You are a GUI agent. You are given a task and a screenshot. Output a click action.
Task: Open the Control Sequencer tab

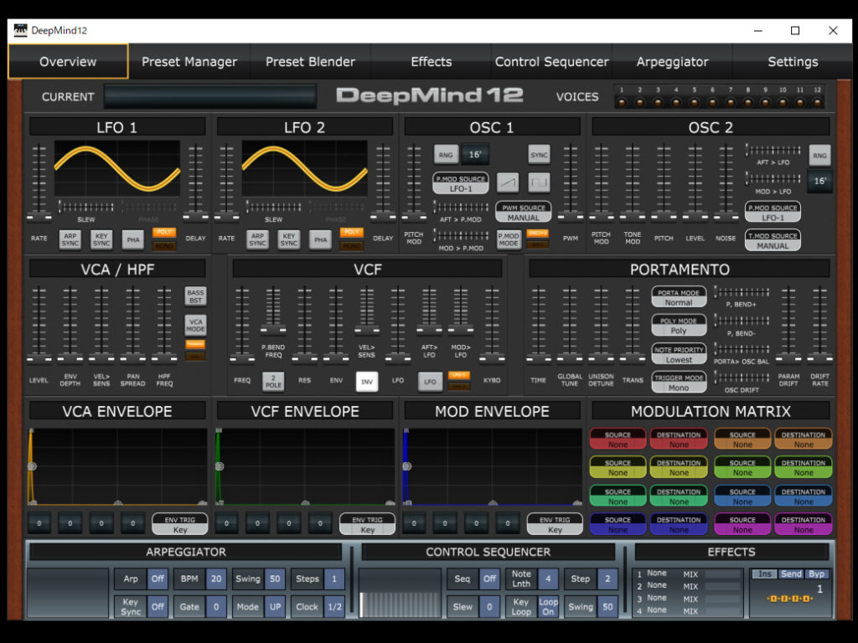click(551, 62)
